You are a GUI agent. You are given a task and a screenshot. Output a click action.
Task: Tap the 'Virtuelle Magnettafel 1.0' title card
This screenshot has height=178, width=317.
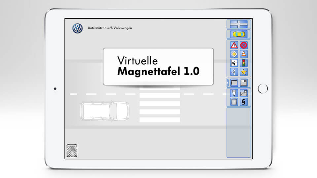pyautogui.click(x=158, y=67)
